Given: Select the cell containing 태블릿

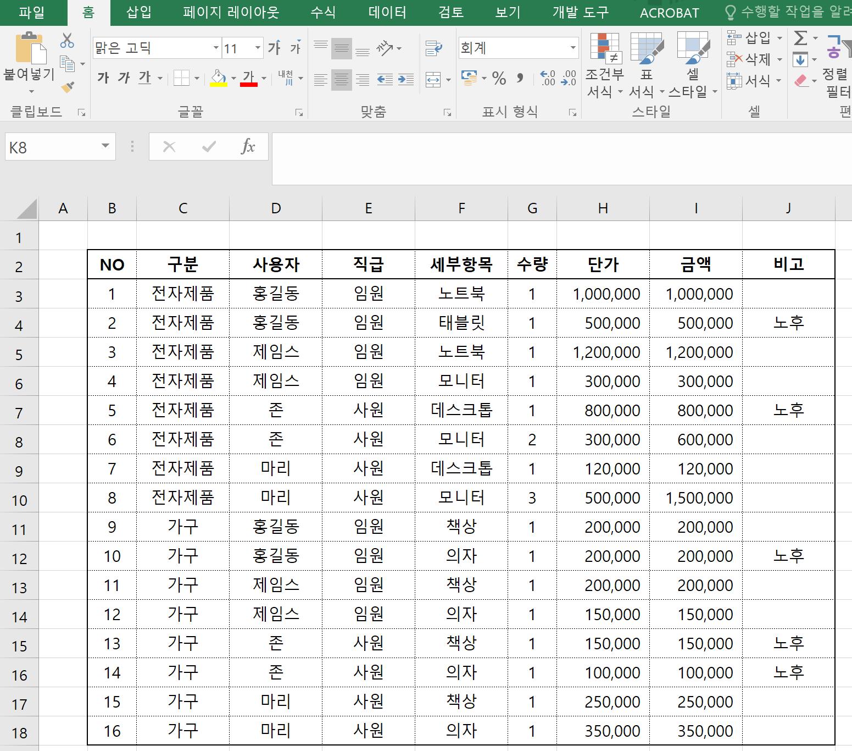Looking at the screenshot, I should [x=461, y=323].
